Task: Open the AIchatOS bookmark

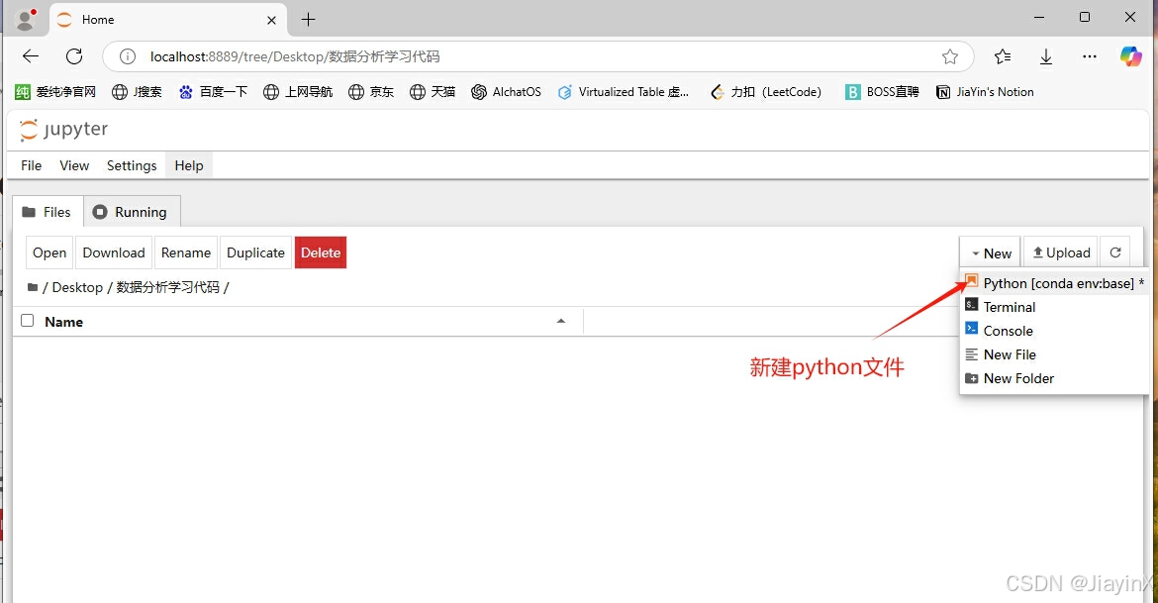Action: tap(506, 92)
